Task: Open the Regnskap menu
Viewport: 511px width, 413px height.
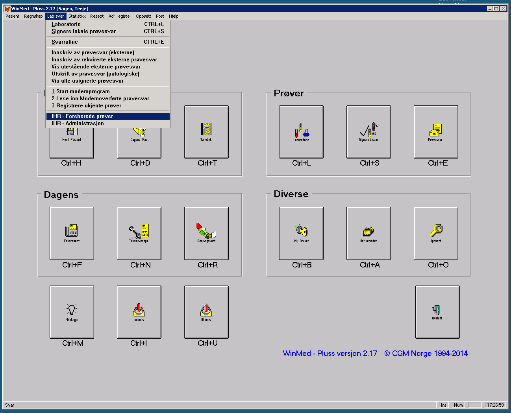Action: coord(33,16)
